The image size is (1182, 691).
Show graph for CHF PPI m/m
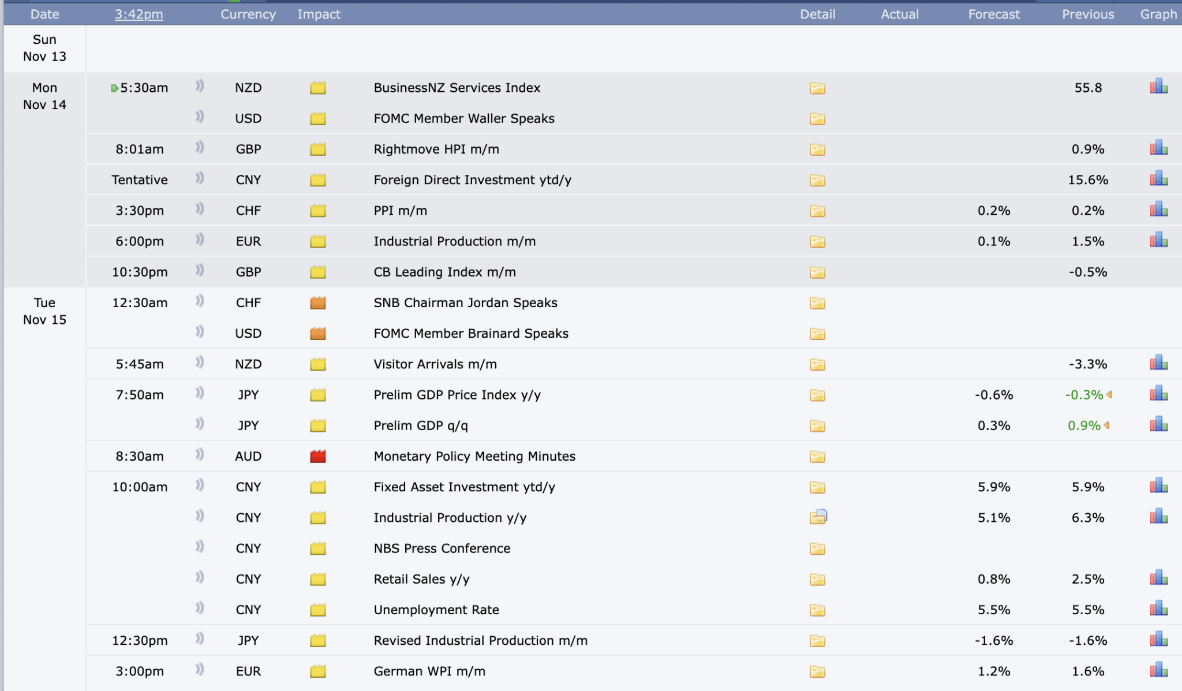pyautogui.click(x=1158, y=209)
